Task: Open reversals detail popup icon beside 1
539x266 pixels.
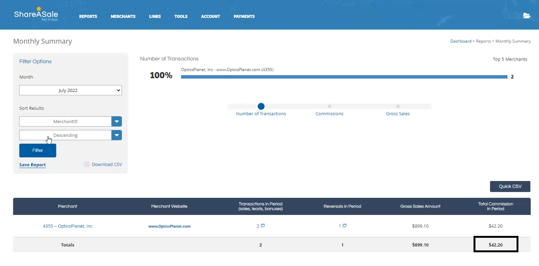Action: point(344,226)
